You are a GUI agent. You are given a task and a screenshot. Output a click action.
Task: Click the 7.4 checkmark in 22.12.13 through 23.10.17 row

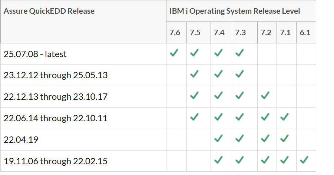click(218, 95)
